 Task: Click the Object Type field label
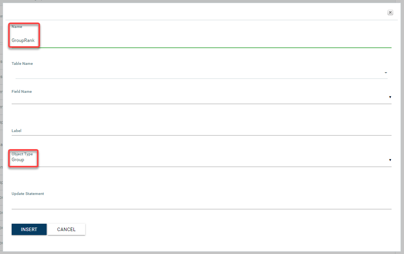(x=22, y=154)
